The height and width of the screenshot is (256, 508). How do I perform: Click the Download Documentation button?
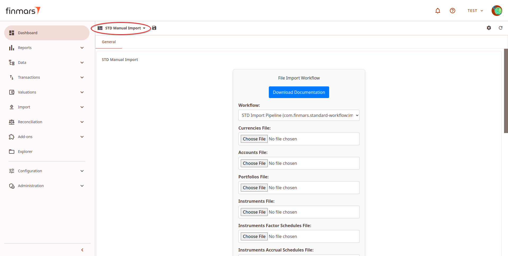pos(299,92)
